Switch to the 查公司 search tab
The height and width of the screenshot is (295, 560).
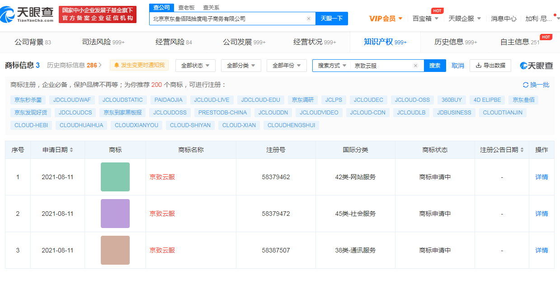161,8
